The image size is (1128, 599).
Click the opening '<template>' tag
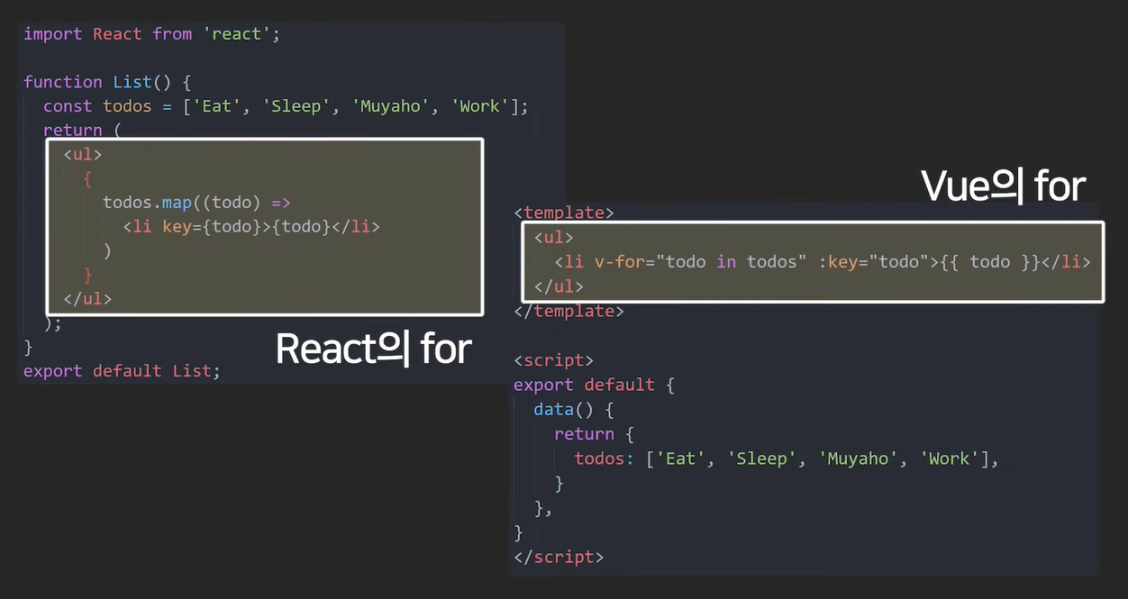tap(564, 213)
